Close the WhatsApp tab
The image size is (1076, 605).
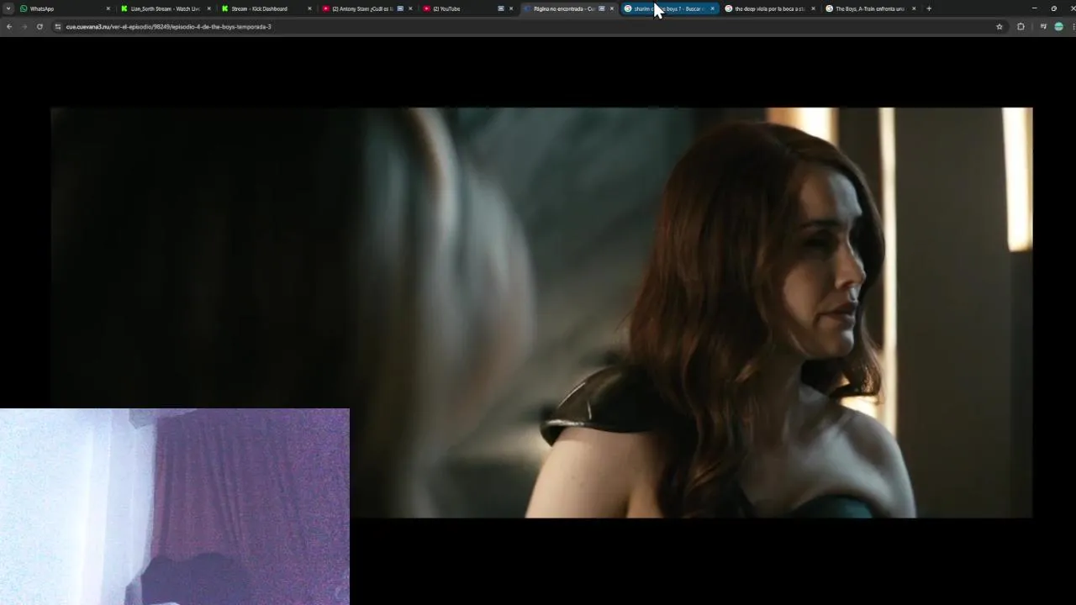click(108, 8)
